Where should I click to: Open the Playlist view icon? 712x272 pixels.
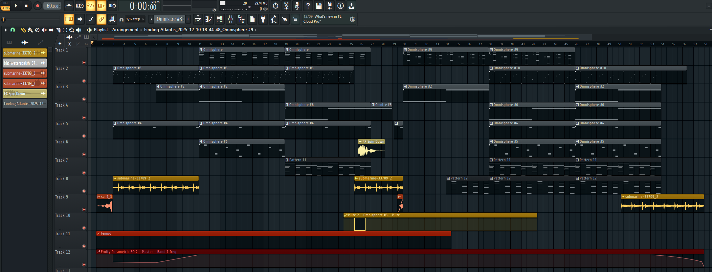[x=198, y=19]
